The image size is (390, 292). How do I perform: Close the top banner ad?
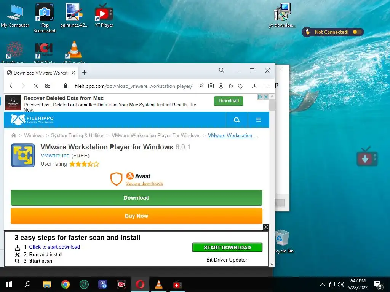pyautogui.click(x=266, y=97)
